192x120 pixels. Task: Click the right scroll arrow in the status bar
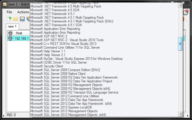(x=188, y=115)
